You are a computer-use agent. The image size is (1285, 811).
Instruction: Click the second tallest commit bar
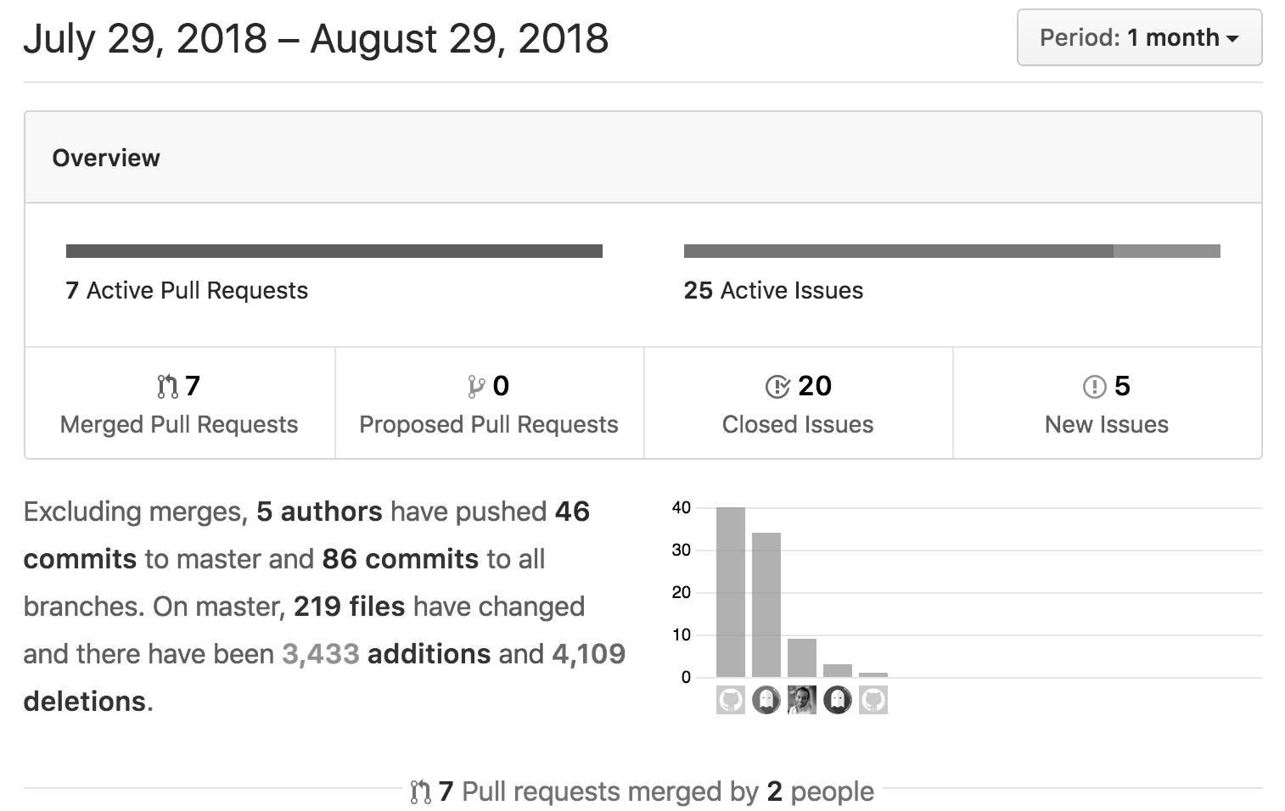pos(766,605)
